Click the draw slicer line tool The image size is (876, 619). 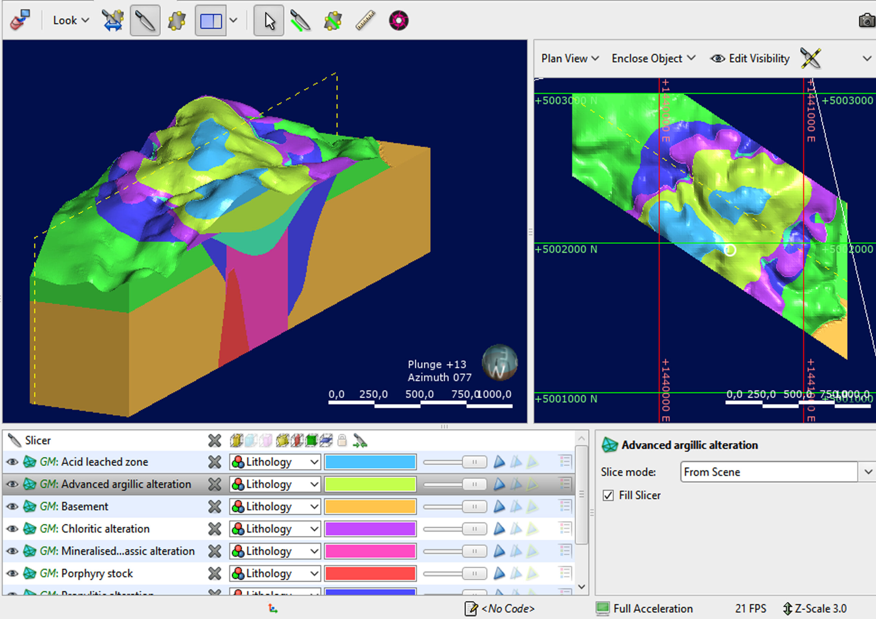coord(301,21)
